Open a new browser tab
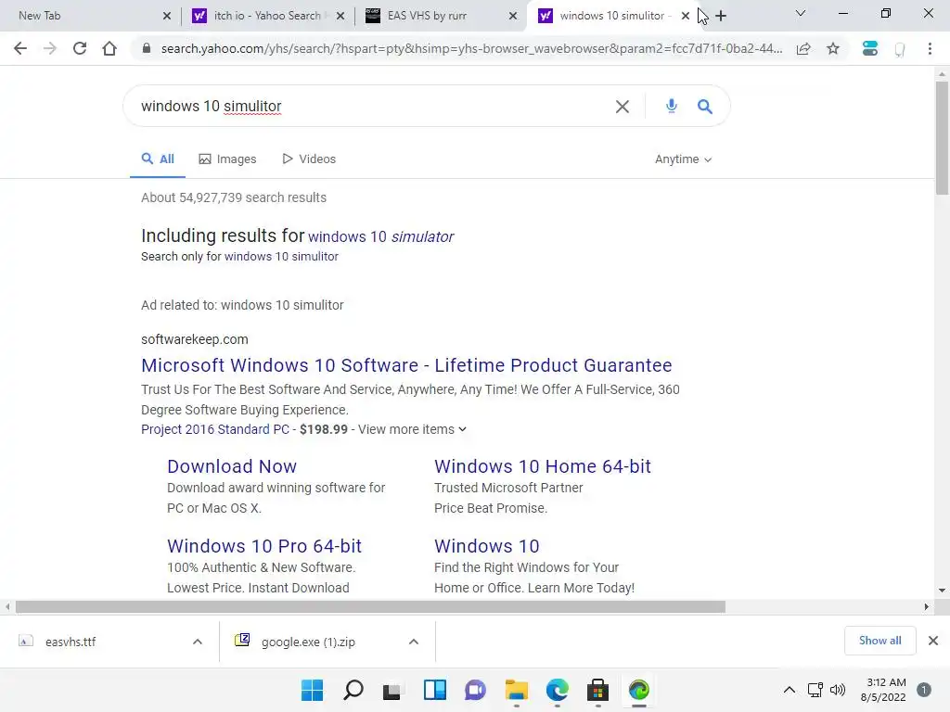Screen dimensions: 950x712 (721, 16)
